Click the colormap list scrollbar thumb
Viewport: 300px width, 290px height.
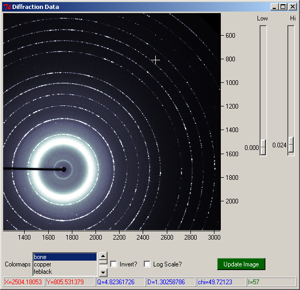click(x=103, y=262)
